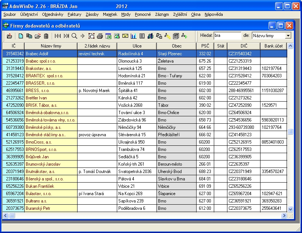
Task: Click the vertical scrollbar up arrow
Action: pos(290,46)
